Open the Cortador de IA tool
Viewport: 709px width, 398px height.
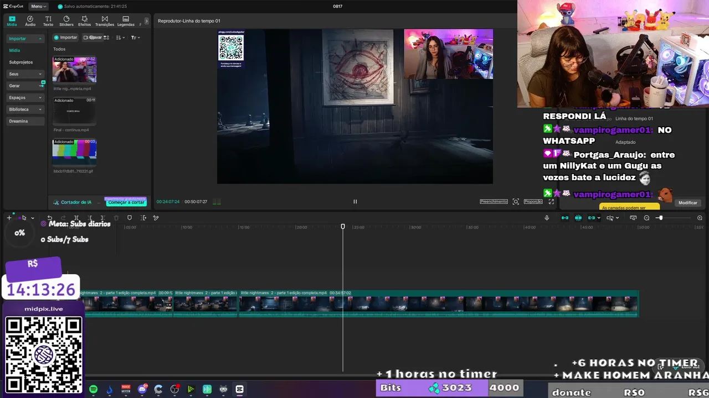(73, 202)
